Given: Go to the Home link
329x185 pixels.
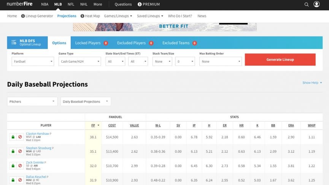Looking at the screenshot, I should click(12, 16).
